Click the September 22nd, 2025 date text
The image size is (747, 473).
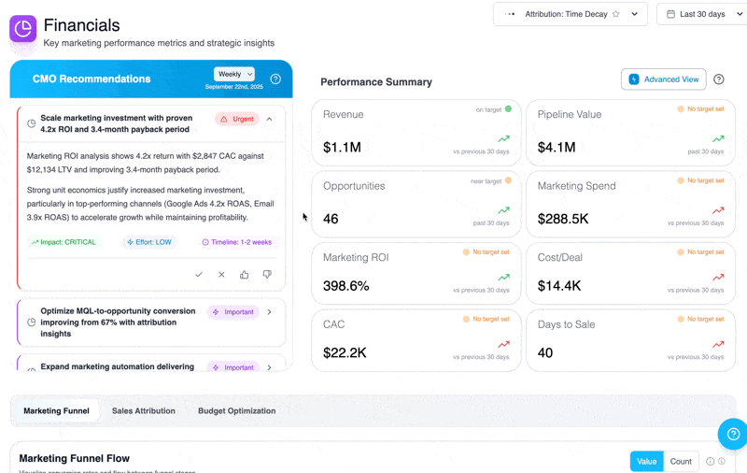pyautogui.click(x=234, y=87)
